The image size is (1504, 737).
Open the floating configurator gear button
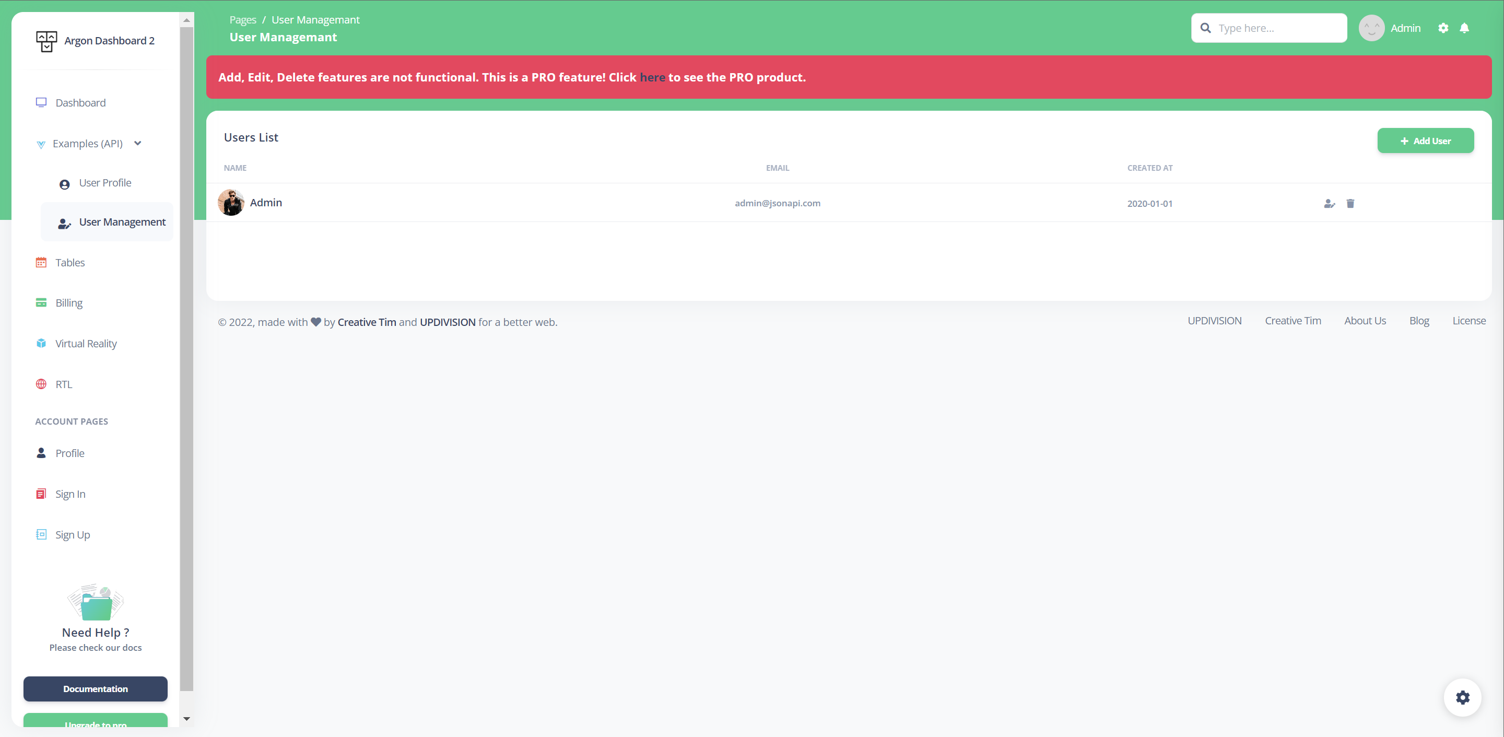1462,697
